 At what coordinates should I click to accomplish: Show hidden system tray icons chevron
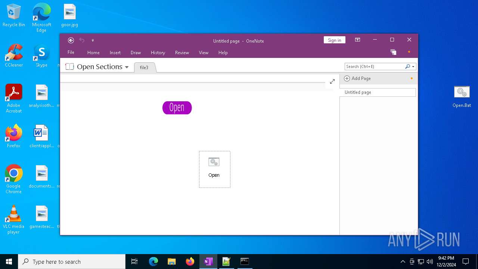(403, 262)
